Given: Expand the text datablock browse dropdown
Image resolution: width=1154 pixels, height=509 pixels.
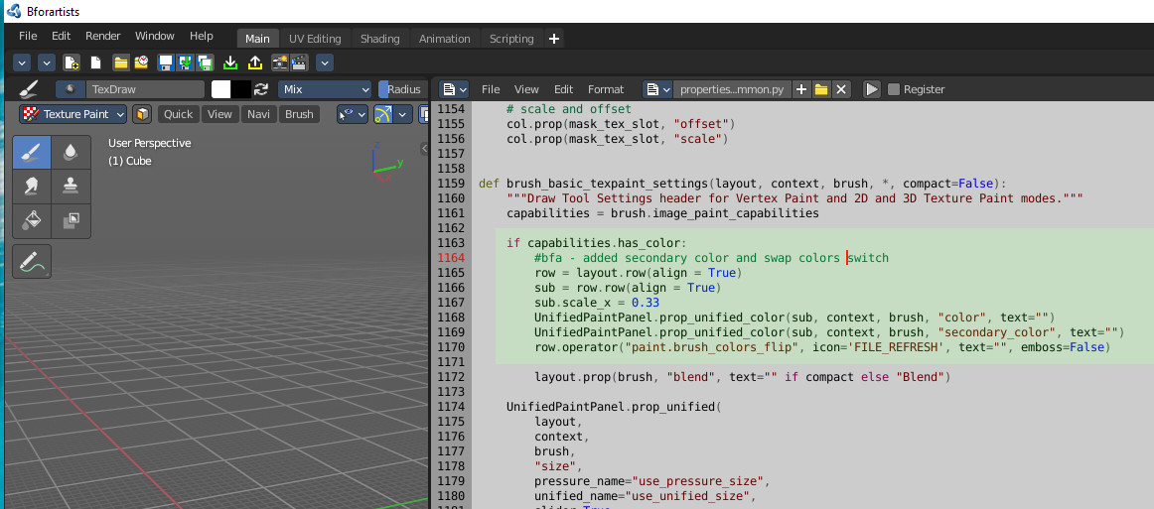Looking at the screenshot, I should pos(657,89).
